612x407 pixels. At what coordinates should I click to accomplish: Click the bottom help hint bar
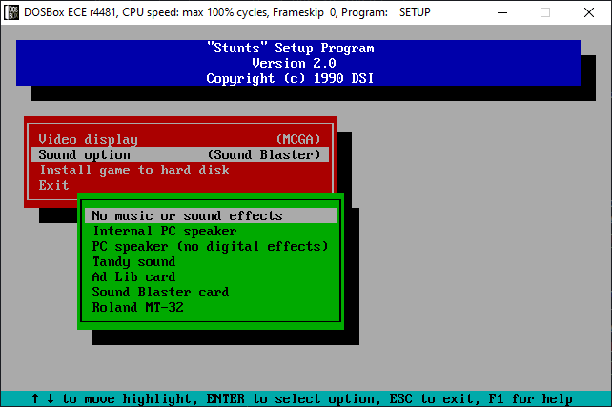point(306,398)
